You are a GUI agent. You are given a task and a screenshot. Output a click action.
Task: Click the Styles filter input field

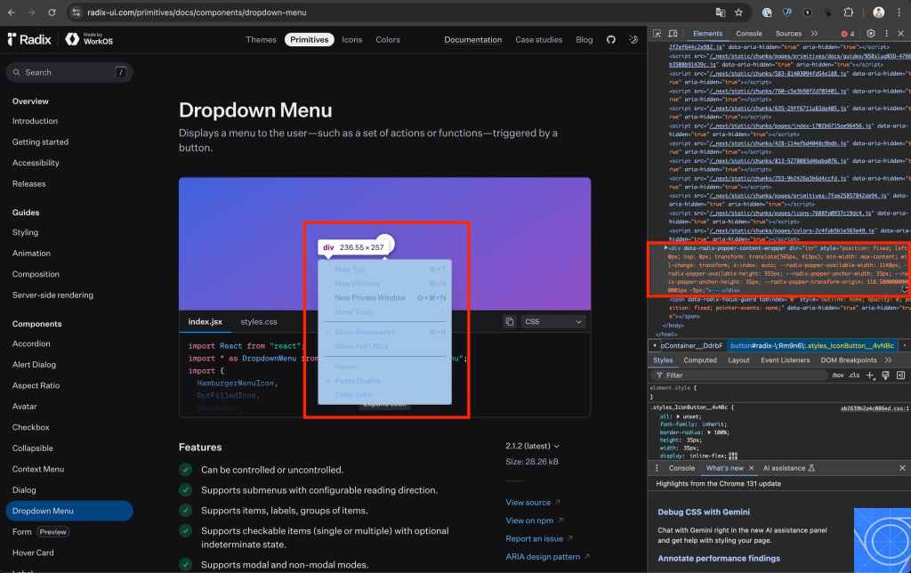coord(738,375)
